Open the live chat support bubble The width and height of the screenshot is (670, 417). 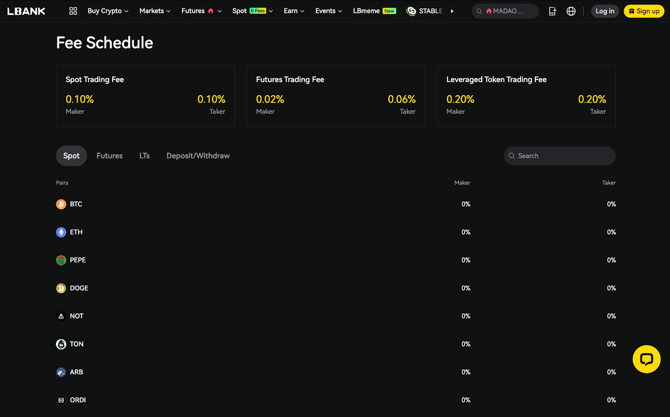(x=647, y=359)
